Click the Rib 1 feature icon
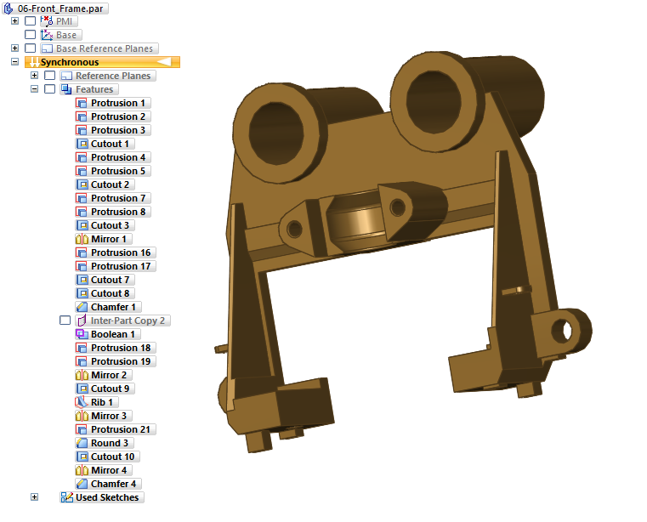The height and width of the screenshot is (522, 647). point(82,402)
